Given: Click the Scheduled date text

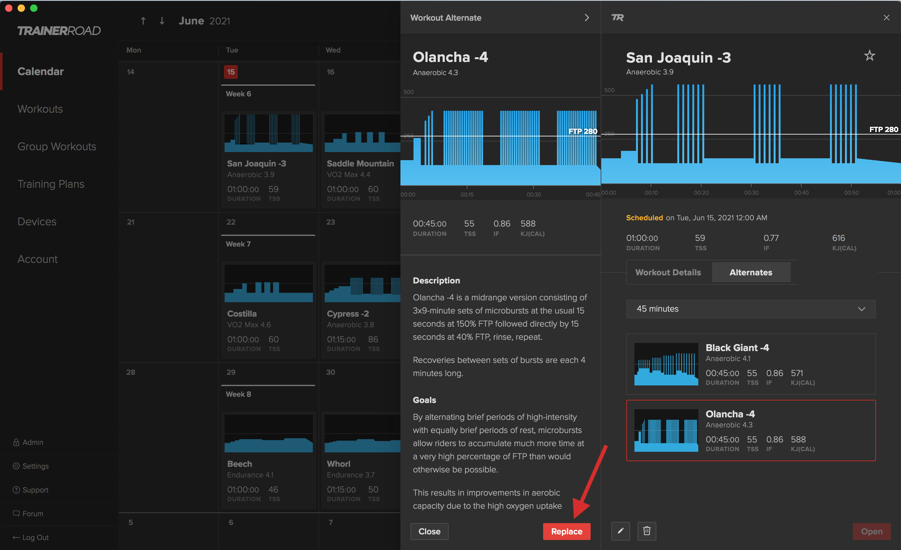Looking at the screenshot, I should click(697, 217).
